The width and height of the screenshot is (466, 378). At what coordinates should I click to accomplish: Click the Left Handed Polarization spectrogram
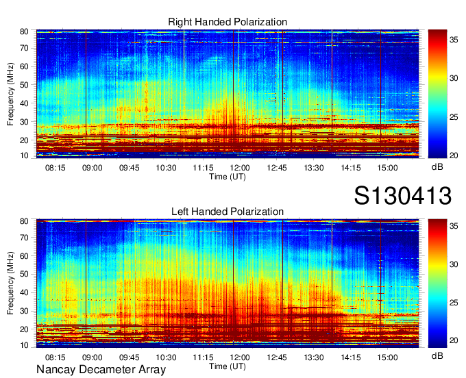[228, 283]
